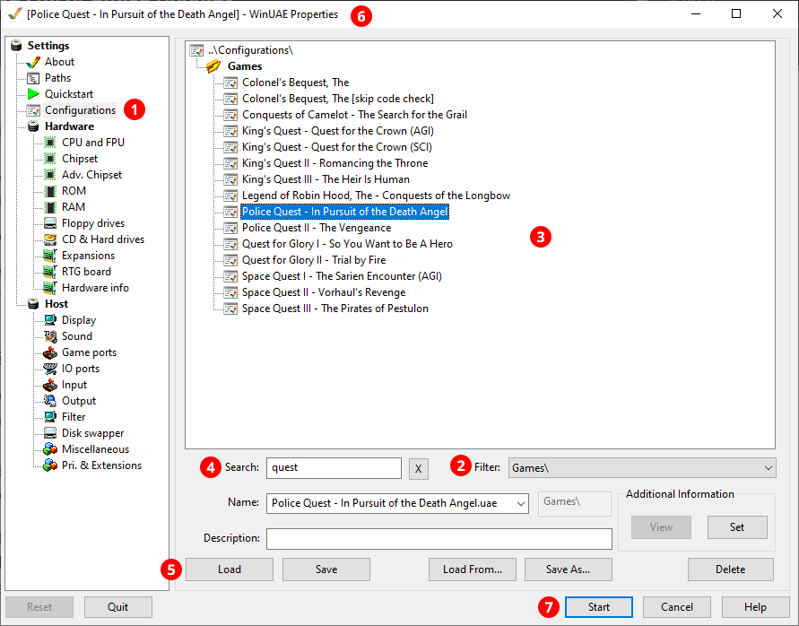Viewport: 799px width, 626px height.
Task: Select Legend of Robin Hood configuration
Action: pyautogui.click(x=376, y=196)
